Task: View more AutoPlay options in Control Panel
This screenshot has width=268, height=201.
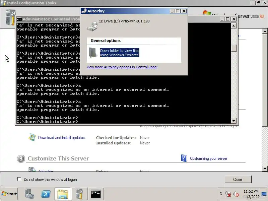Action: (122, 67)
